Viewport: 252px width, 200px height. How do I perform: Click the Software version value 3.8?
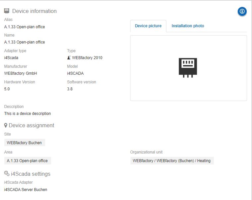click(70, 89)
